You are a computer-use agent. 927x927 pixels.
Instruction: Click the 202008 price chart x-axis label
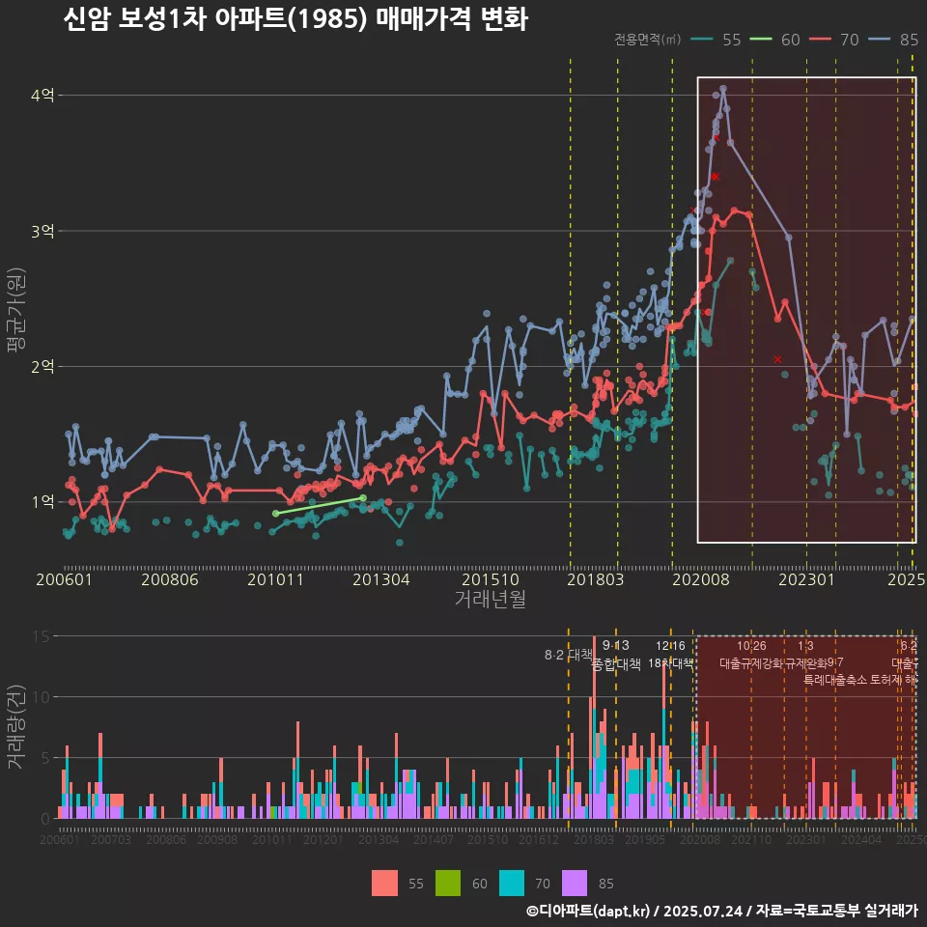[701, 579]
